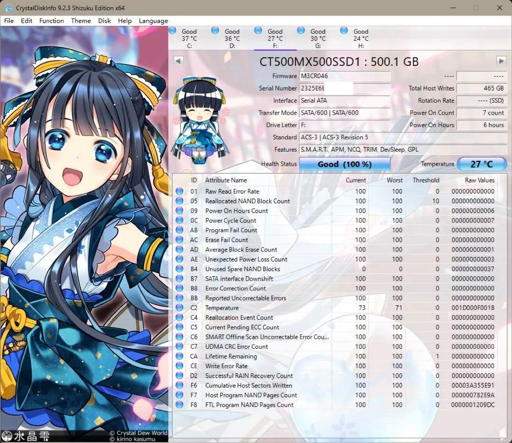Click status icon for FTL Program NAND Pages Count

click(x=179, y=405)
